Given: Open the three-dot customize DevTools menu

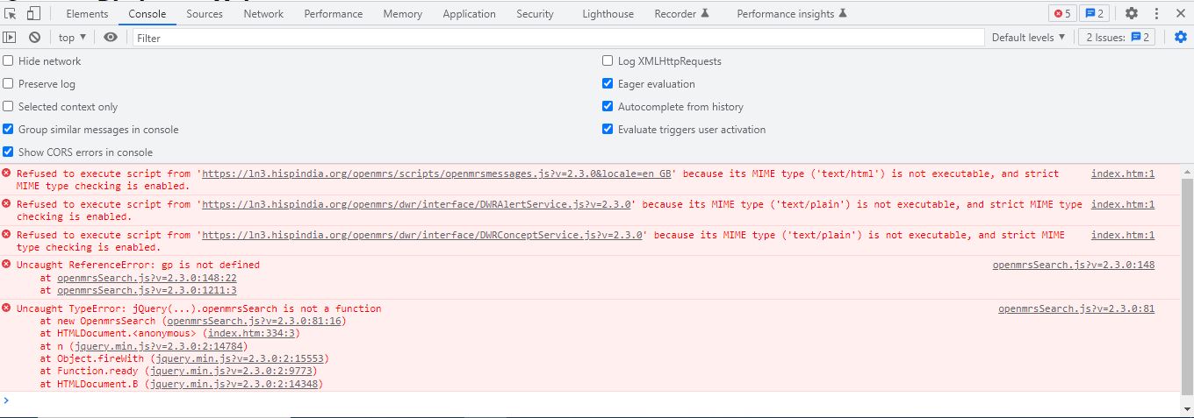Looking at the screenshot, I should [x=1156, y=13].
